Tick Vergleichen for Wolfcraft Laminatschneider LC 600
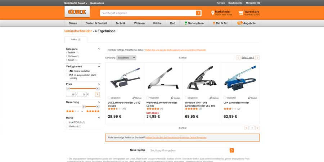The width and height of the screenshot is (324, 162). coord(148,98)
